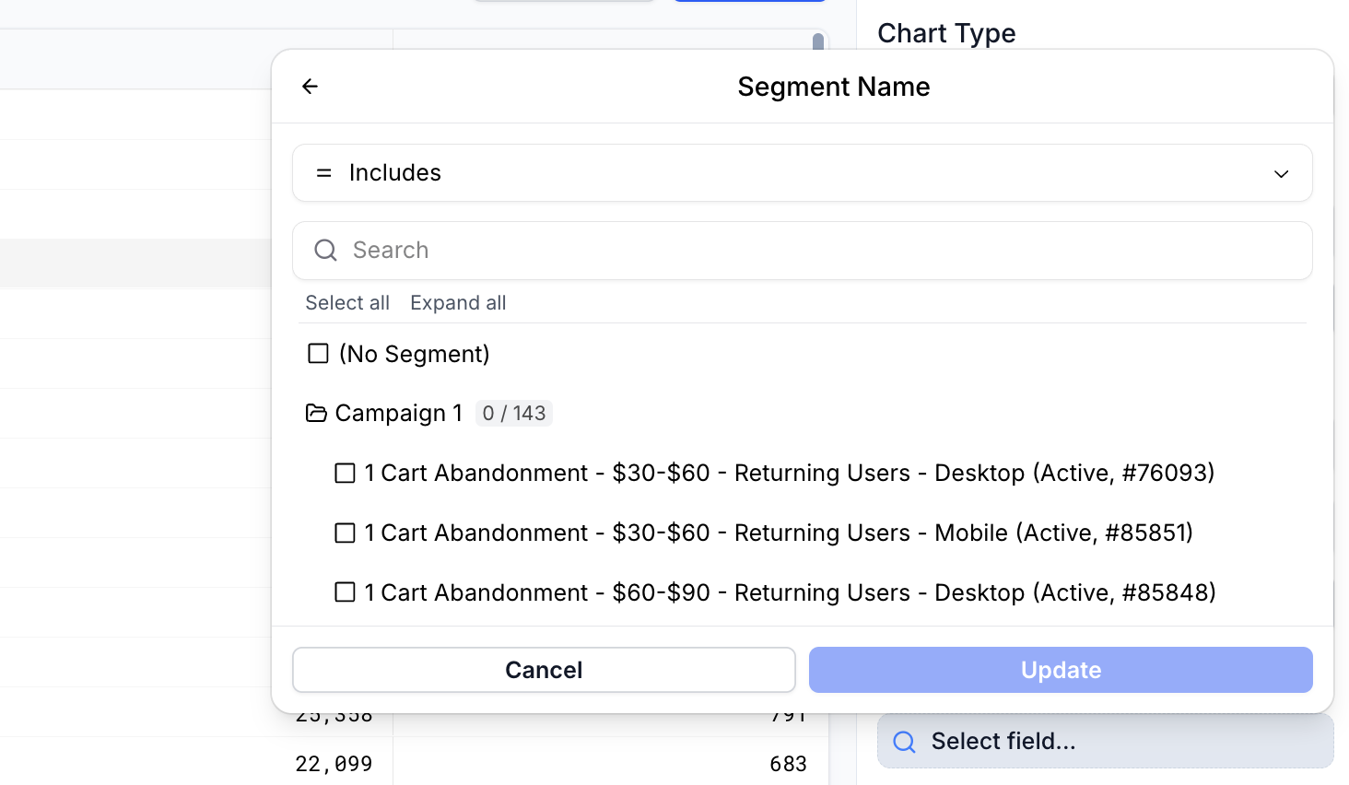Open the Includes dropdown chevron

coord(1281,174)
